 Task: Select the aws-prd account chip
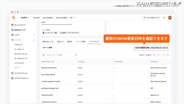(x=37, y=18)
